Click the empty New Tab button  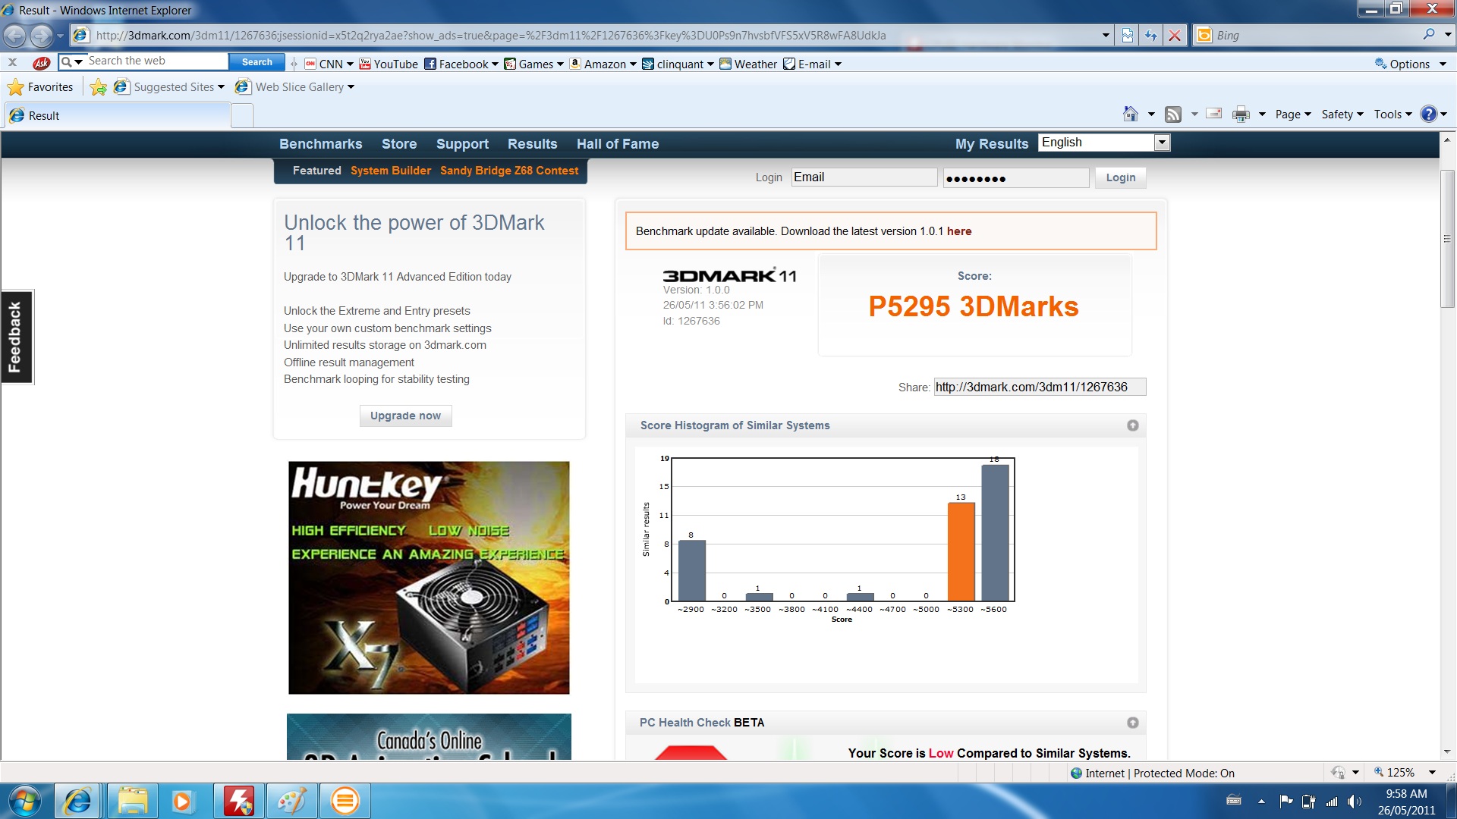242,115
